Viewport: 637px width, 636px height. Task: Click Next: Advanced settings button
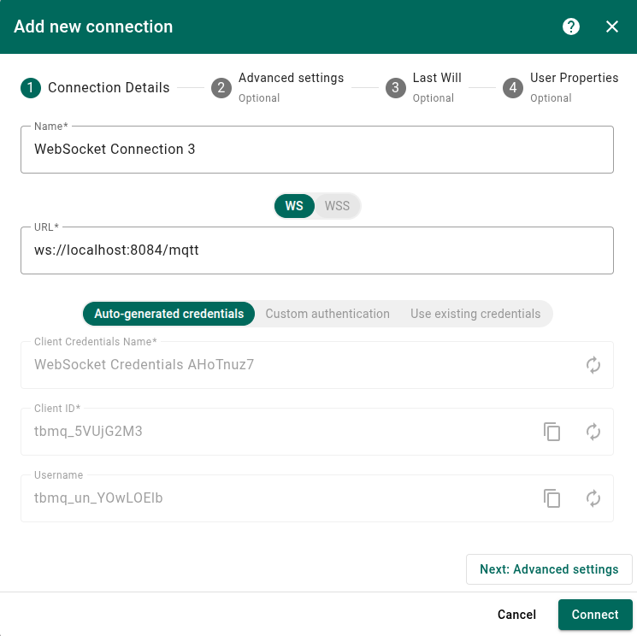tap(549, 569)
